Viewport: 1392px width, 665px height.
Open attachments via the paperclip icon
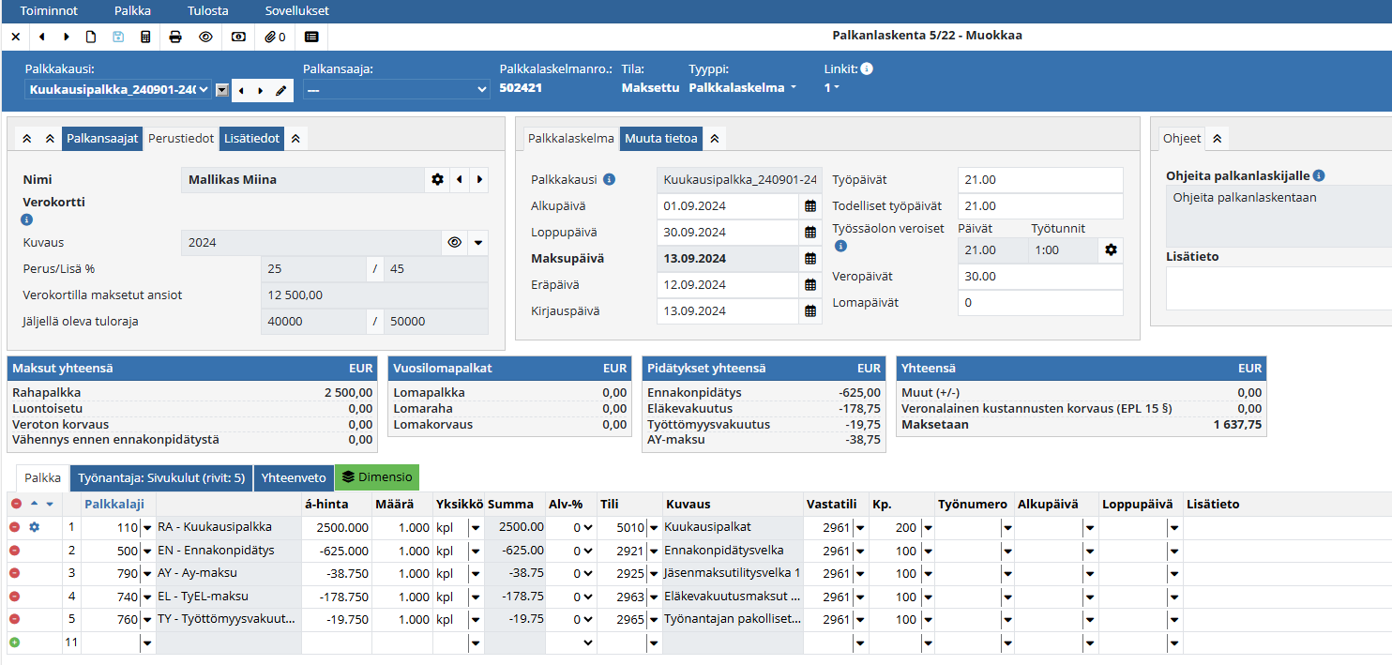(x=275, y=37)
